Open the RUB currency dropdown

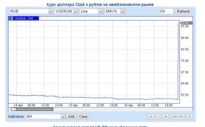pyautogui.click(x=31, y=11)
